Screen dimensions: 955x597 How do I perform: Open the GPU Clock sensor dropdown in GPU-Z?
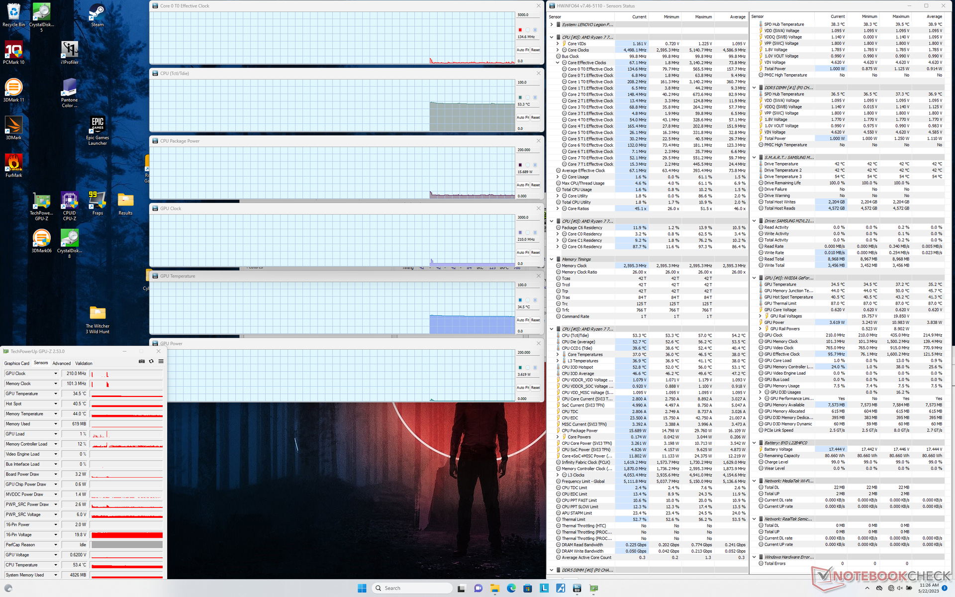56,374
